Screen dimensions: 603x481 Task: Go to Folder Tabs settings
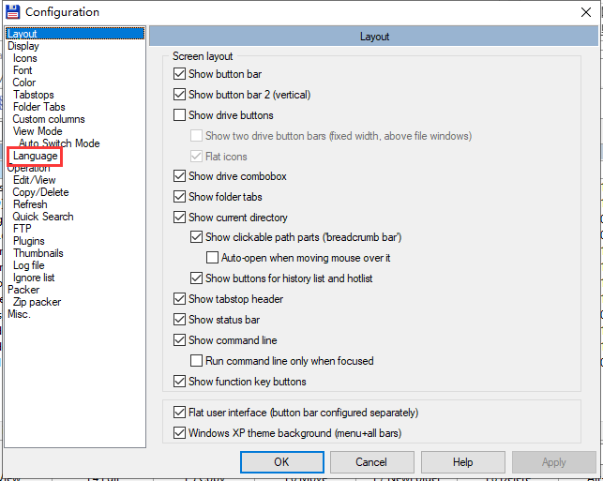tap(39, 107)
